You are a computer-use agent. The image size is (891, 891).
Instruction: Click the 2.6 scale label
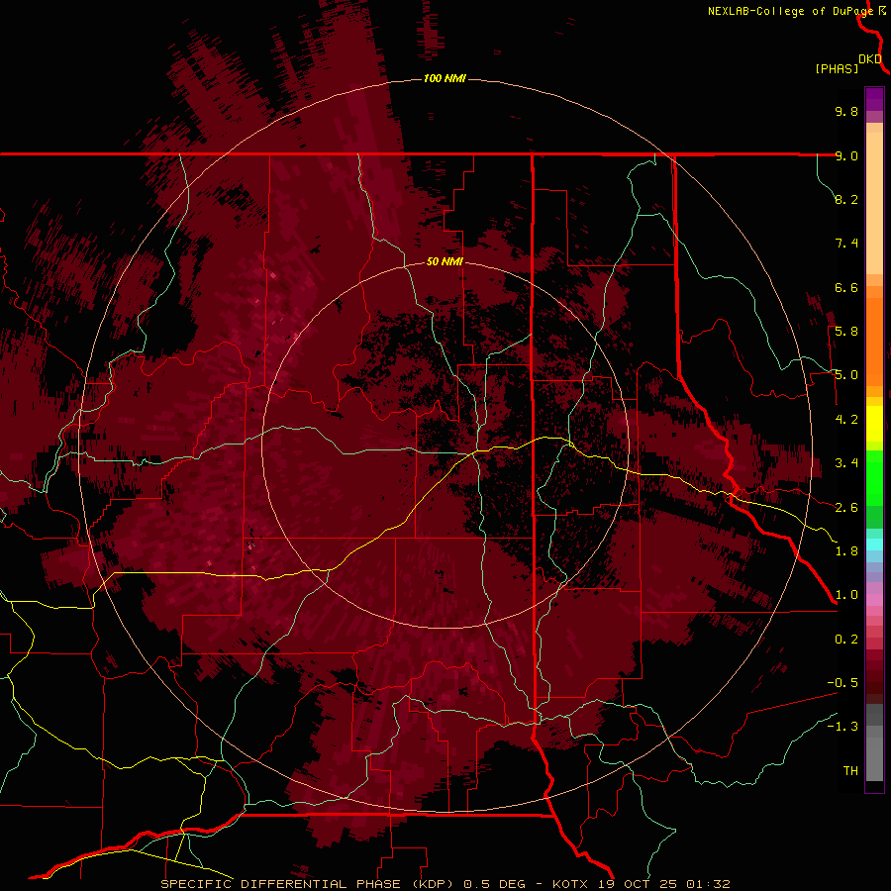pos(846,508)
